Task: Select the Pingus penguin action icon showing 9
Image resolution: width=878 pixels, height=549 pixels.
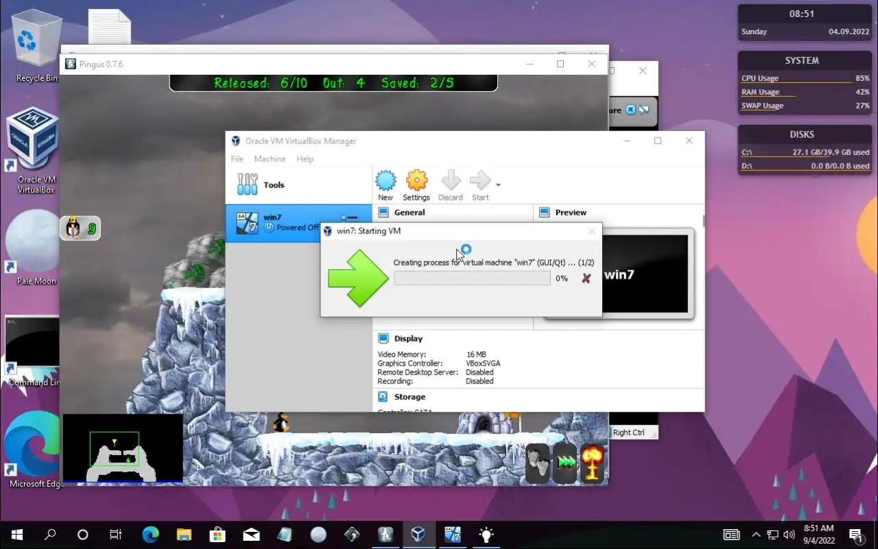Action: [x=80, y=228]
